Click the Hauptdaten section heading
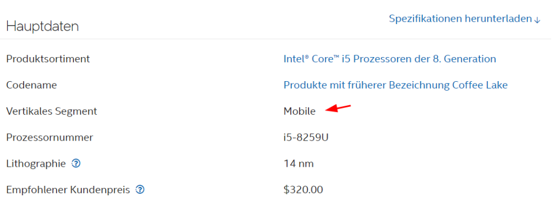Screen dimensions: 560x211 tap(43, 27)
